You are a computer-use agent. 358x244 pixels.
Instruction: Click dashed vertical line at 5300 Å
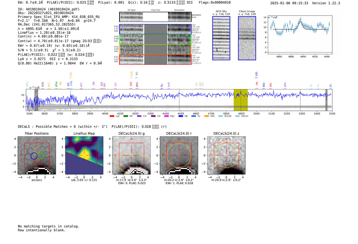coord(300,100)
